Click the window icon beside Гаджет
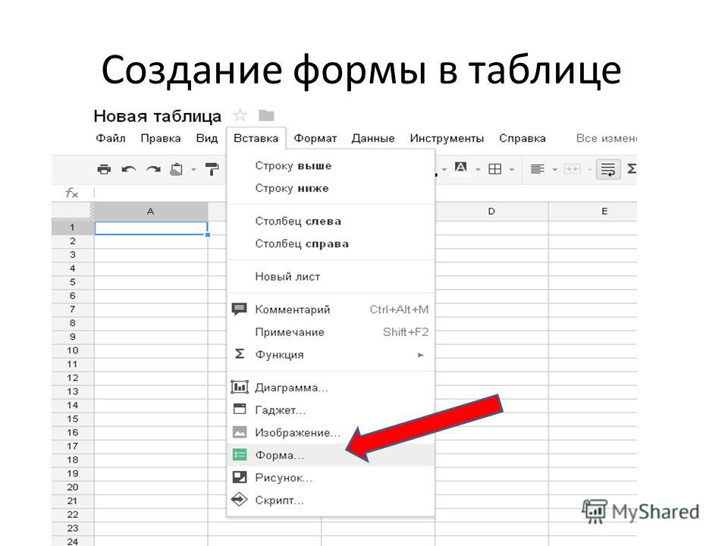Screen dimensions: 728x546 click(x=240, y=409)
